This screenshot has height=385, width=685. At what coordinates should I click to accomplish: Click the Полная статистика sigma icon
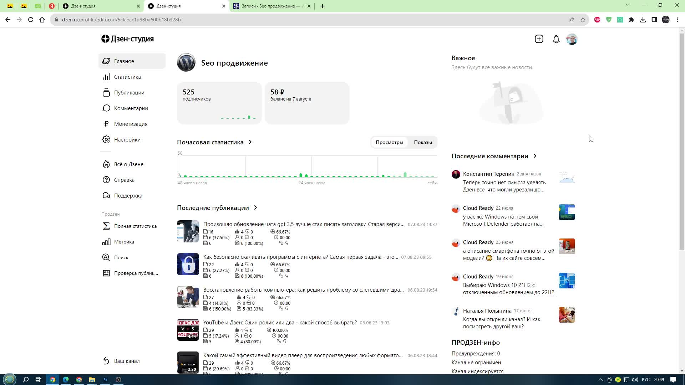click(106, 226)
